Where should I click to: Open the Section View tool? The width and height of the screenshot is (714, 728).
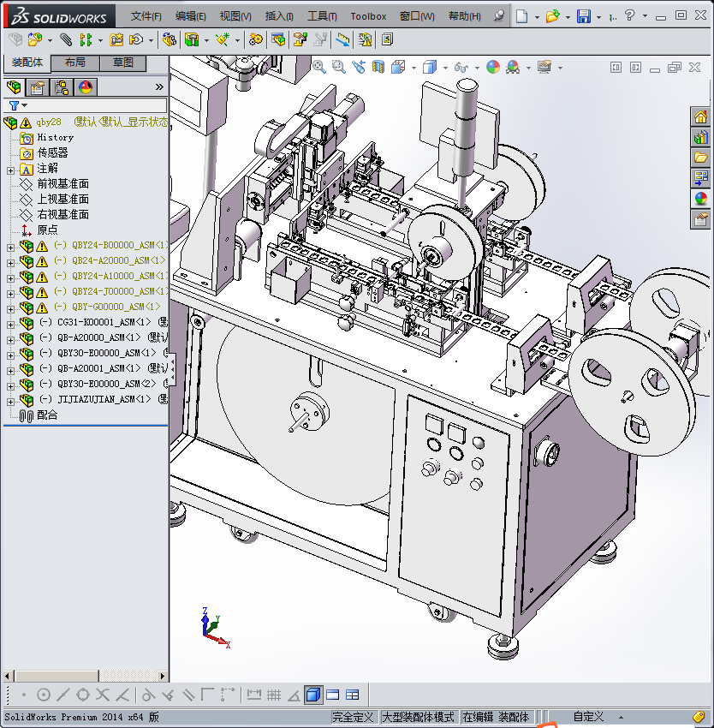pos(378,67)
